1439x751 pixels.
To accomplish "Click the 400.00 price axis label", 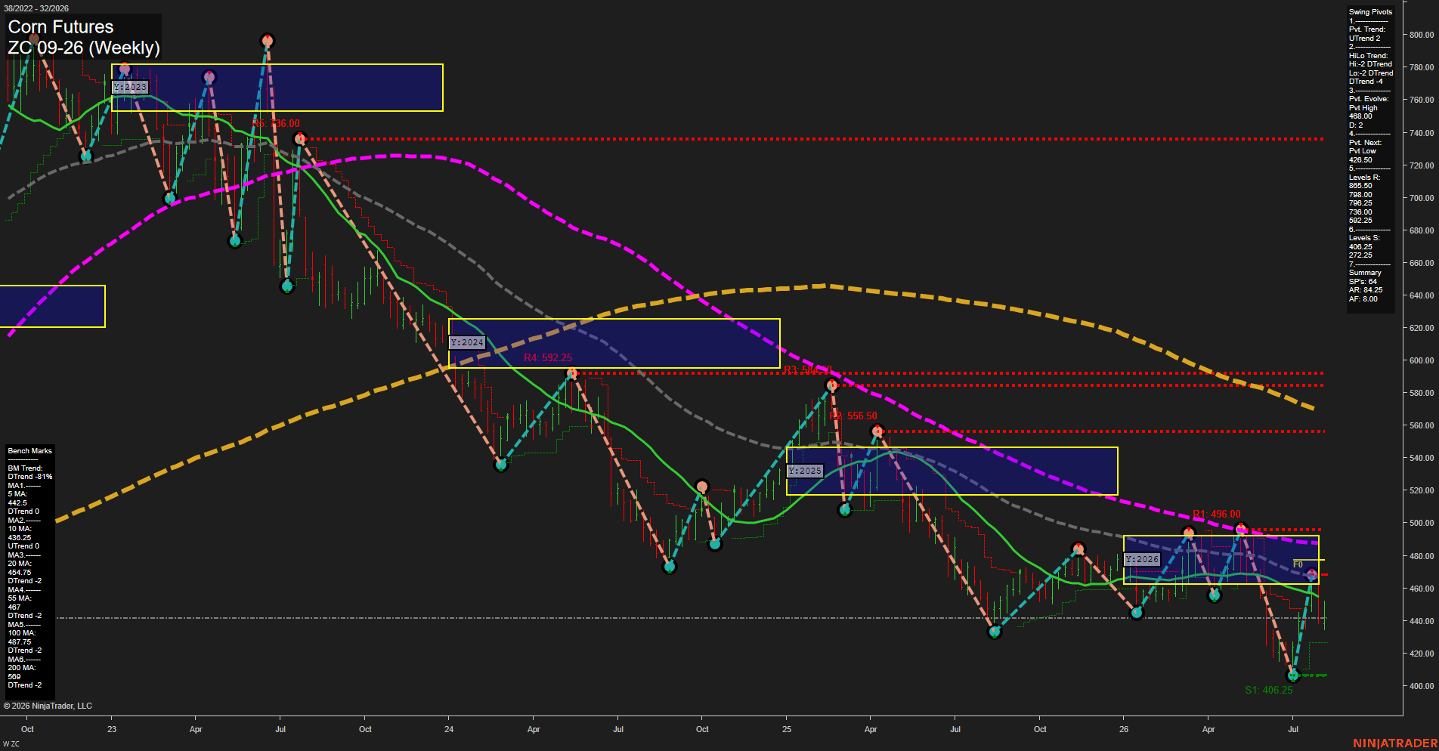I will point(1422,686).
